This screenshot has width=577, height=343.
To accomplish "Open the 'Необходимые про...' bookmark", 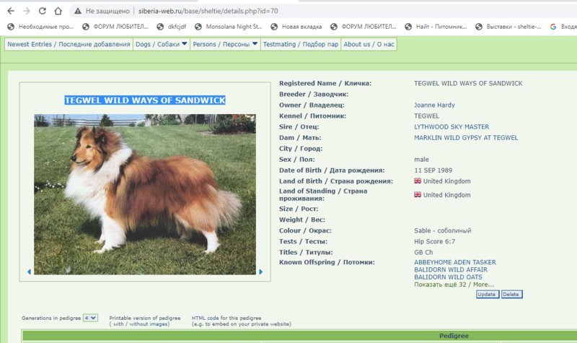I will coord(40,27).
